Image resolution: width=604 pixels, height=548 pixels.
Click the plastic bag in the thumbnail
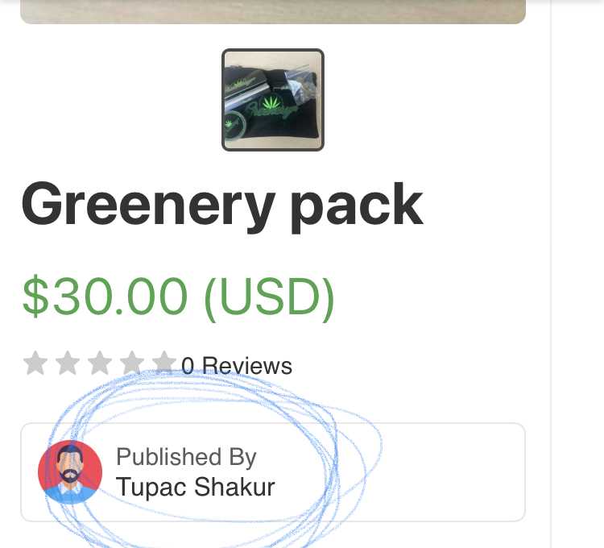pos(302,85)
